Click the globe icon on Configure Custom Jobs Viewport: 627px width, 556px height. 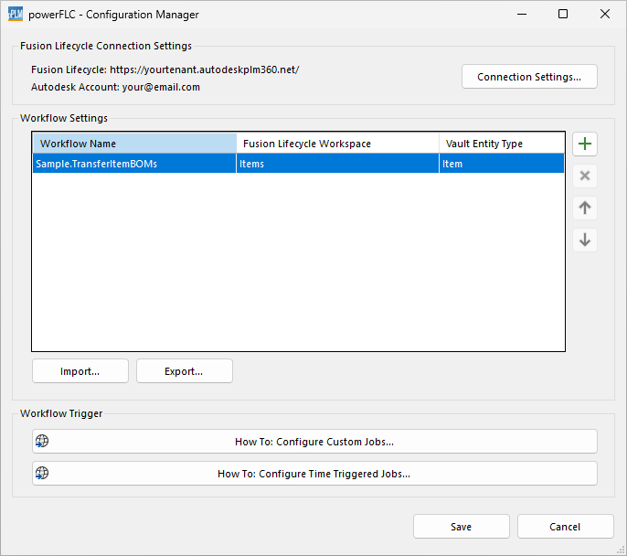point(41,442)
